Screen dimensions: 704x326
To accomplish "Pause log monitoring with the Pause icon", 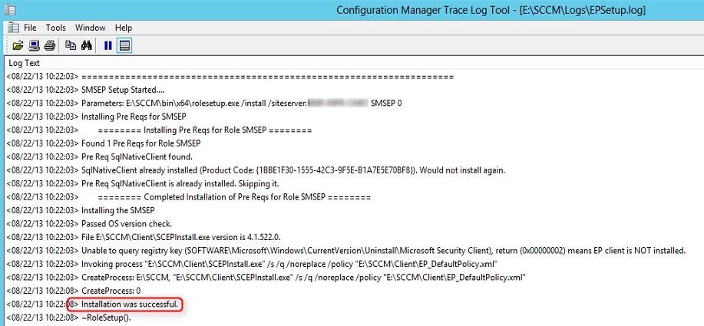I will (107, 45).
